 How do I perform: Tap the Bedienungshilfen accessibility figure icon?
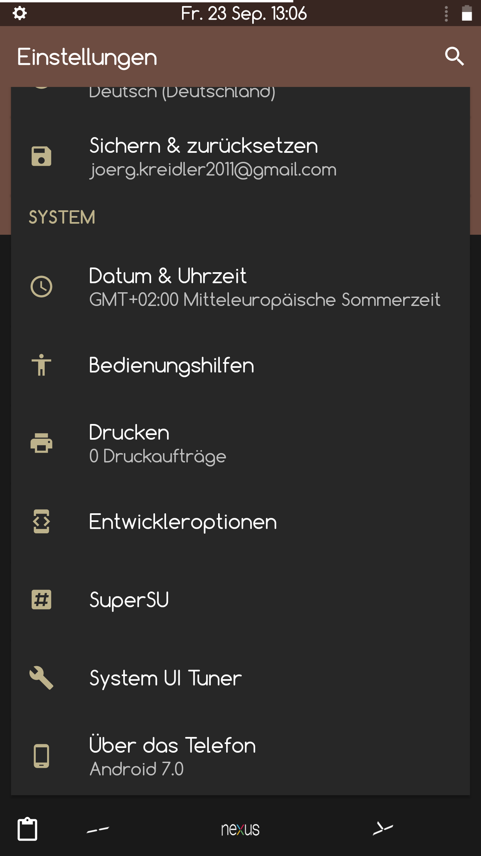pos(41,365)
